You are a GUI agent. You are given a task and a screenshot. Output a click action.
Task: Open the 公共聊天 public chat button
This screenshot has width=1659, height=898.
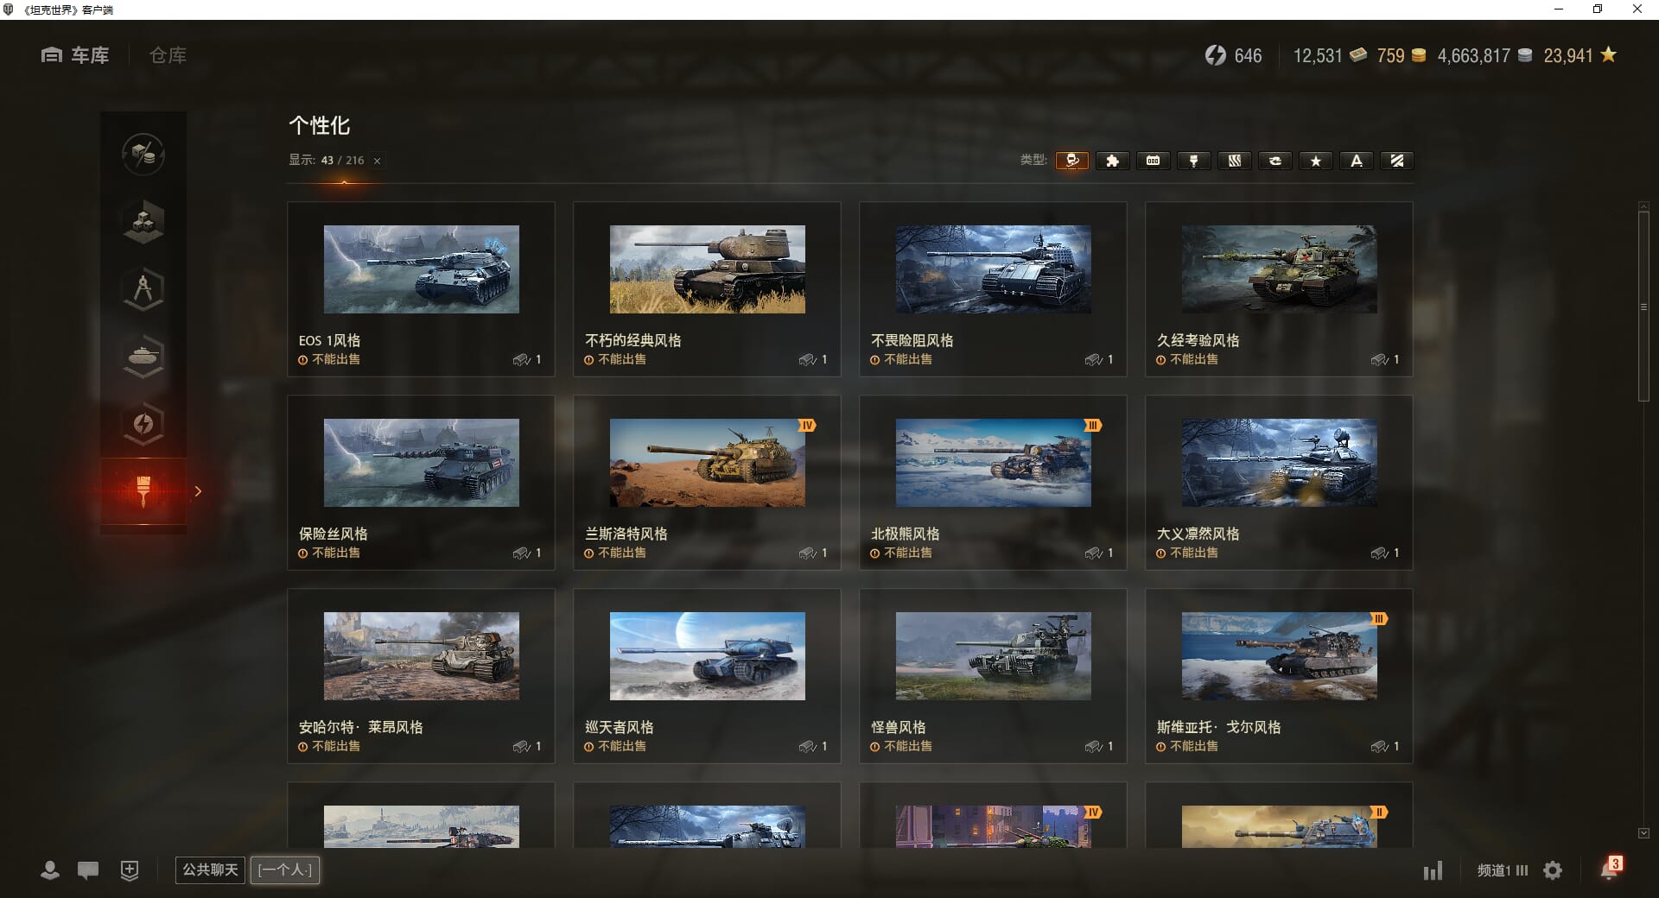coord(210,870)
